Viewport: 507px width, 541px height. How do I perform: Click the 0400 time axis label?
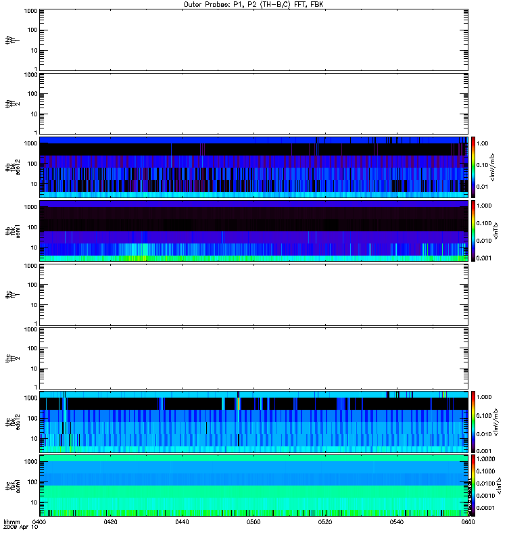coord(39,522)
